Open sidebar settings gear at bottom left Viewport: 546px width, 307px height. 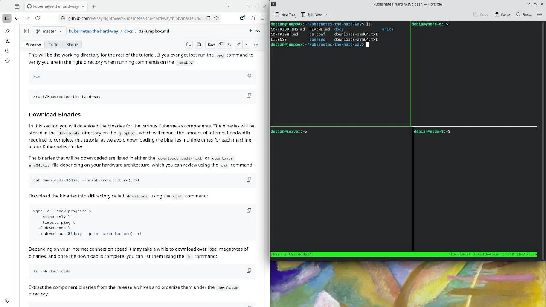(x=7, y=301)
